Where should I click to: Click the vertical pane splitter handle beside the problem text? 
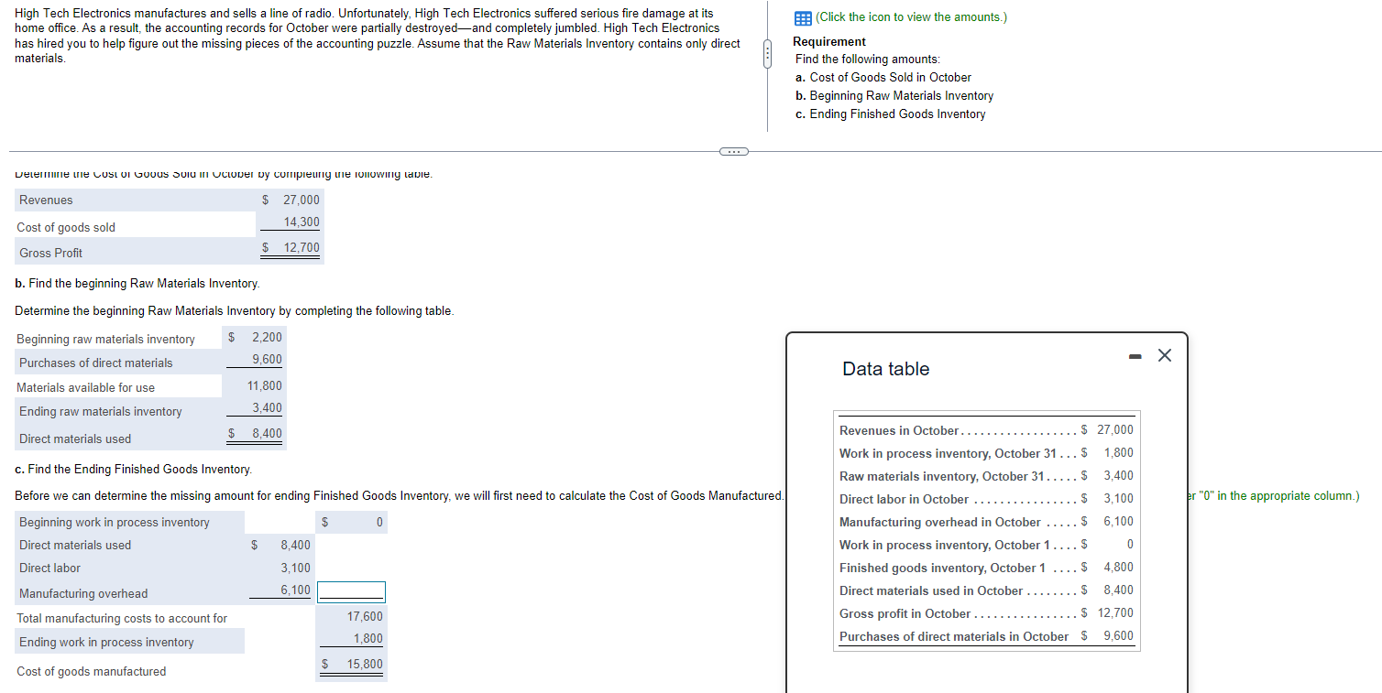767,55
